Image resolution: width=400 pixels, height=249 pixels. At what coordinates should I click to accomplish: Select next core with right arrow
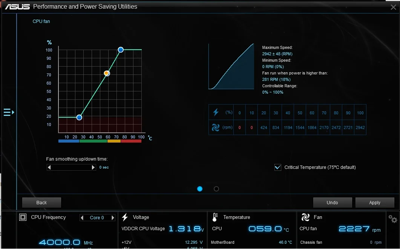[x=113, y=218]
